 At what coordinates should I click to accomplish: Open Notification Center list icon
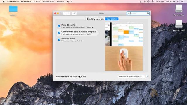pyautogui.click(x=183, y=1)
